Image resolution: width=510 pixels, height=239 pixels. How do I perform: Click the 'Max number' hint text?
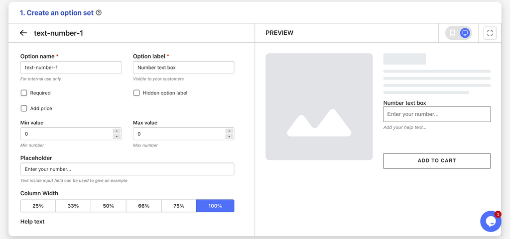coord(145,145)
